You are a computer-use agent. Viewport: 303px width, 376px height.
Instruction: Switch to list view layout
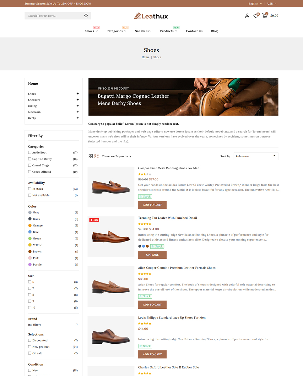pos(97,156)
